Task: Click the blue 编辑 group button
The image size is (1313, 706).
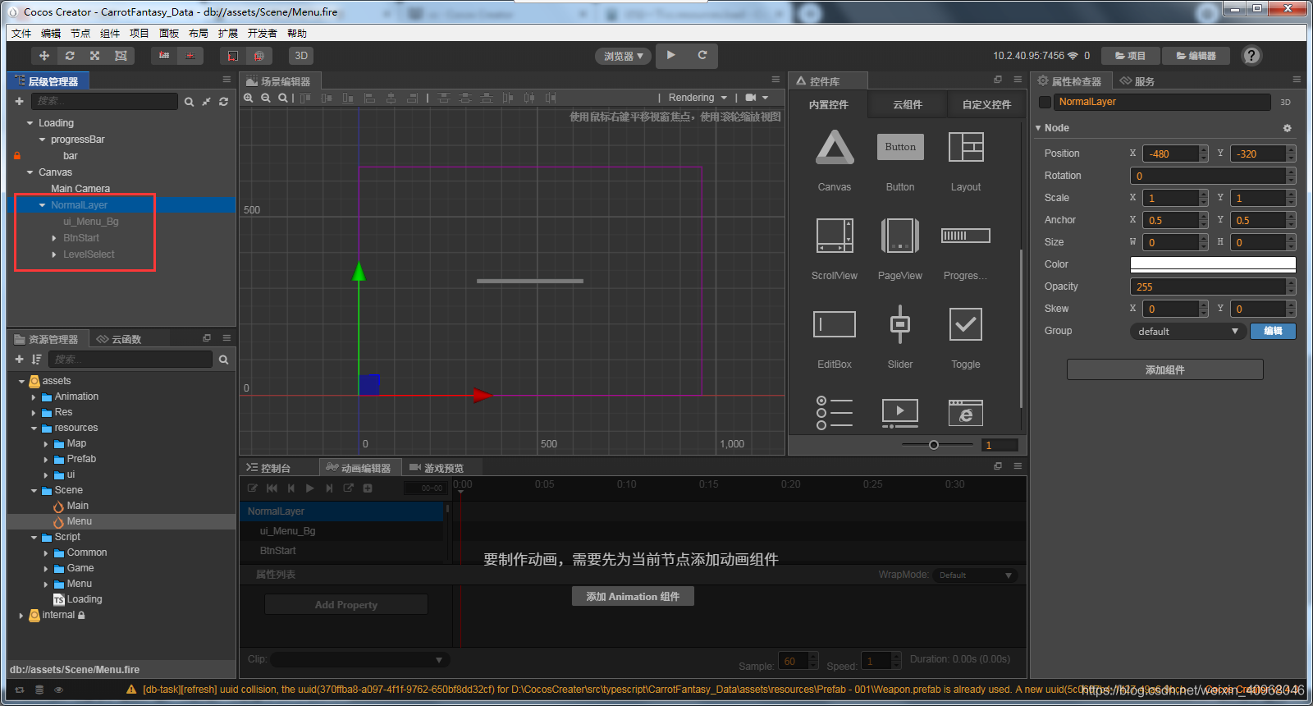Action: click(x=1273, y=331)
